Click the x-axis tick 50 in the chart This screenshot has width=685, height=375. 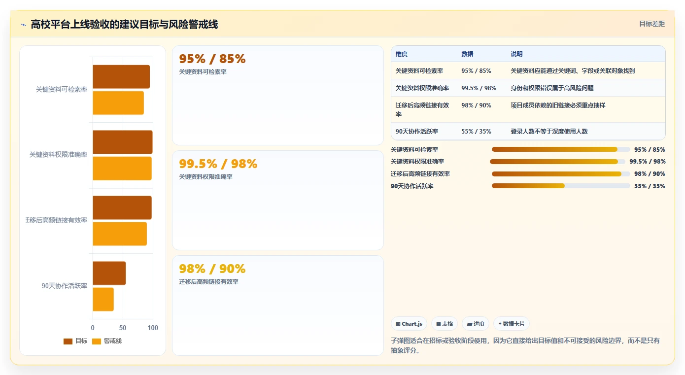coord(123,328)
